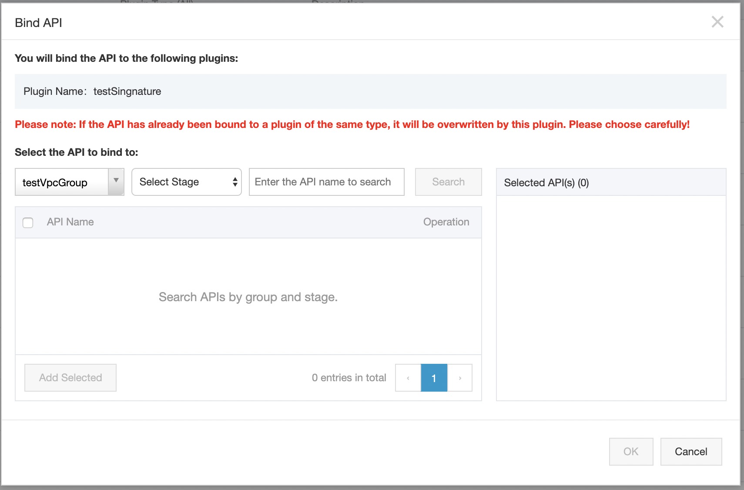Click the '0 entries in total' label
The image size is (744, 490).
(x=349, y=378)
